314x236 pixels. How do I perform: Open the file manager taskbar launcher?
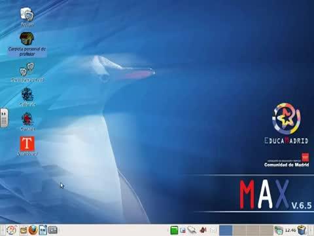coord(24,230)
